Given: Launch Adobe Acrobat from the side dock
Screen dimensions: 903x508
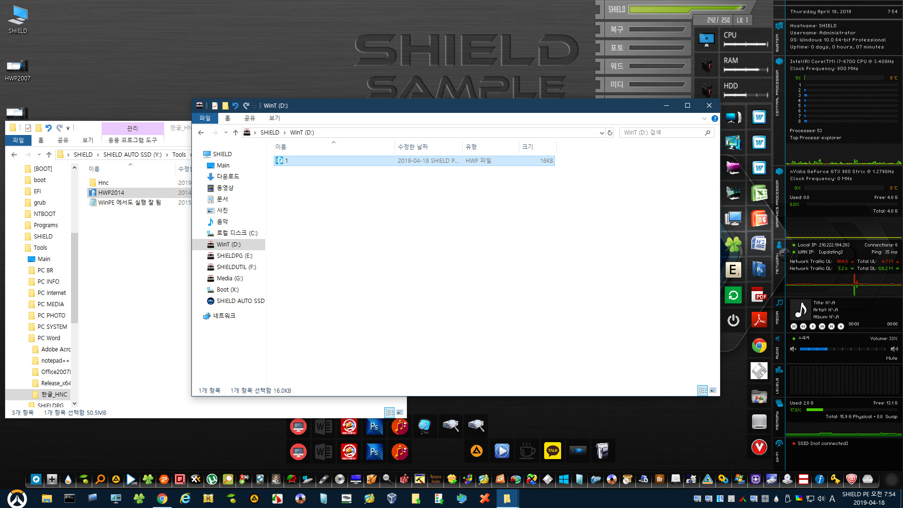Looking at the screenshot, I should pos(759,320).
